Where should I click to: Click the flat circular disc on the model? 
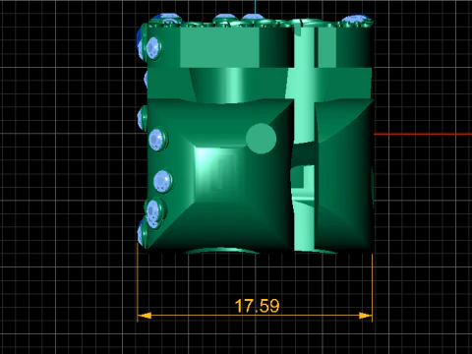pos(261,139)
